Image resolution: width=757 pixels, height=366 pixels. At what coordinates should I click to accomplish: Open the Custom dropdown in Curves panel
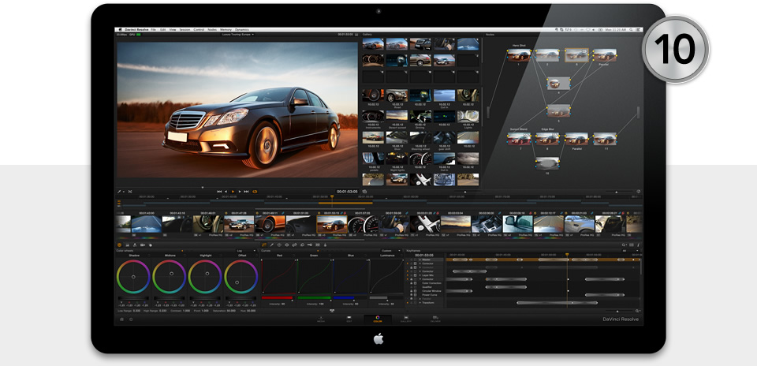[388, 251]
